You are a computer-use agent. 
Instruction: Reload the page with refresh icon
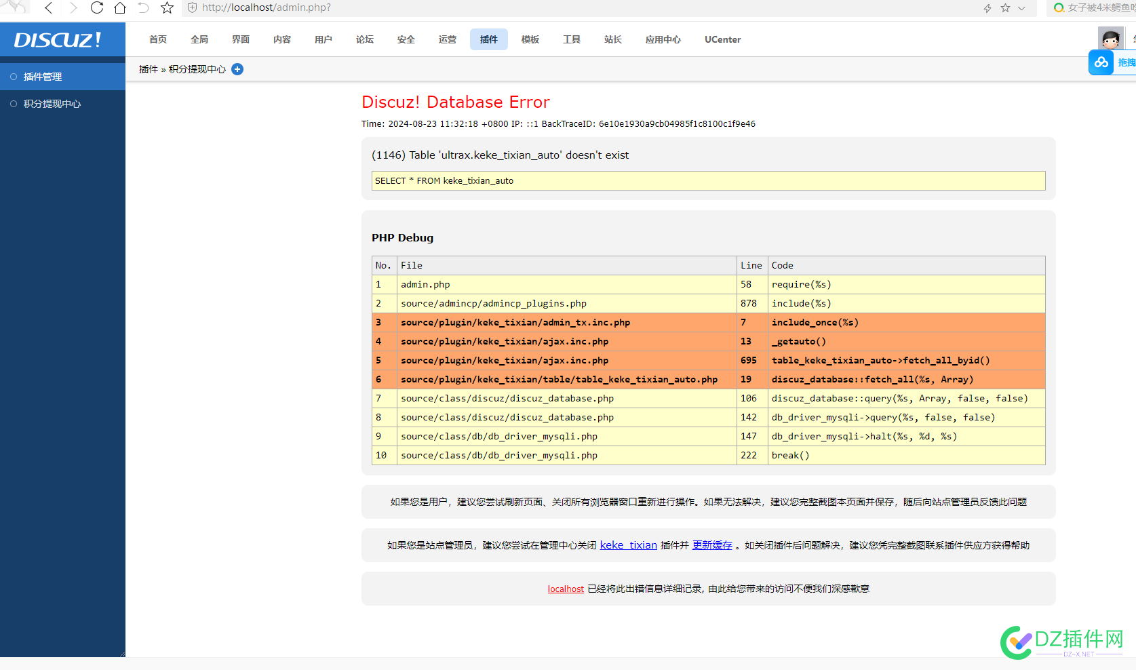tap(97, 8)
